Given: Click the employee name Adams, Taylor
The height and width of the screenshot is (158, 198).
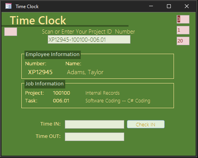Looking at the screenshot, I should [x=85, y=72].
